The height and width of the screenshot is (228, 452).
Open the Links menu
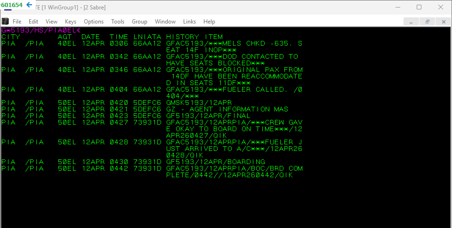[189, 22]
